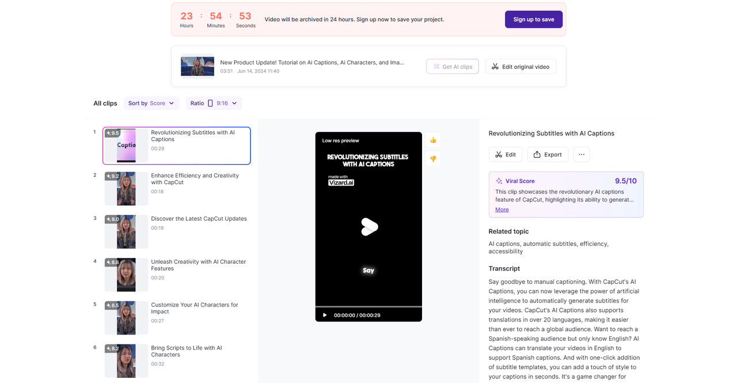Click the thumbs up icon
This screenshot has height=383, width=737.
433,140
